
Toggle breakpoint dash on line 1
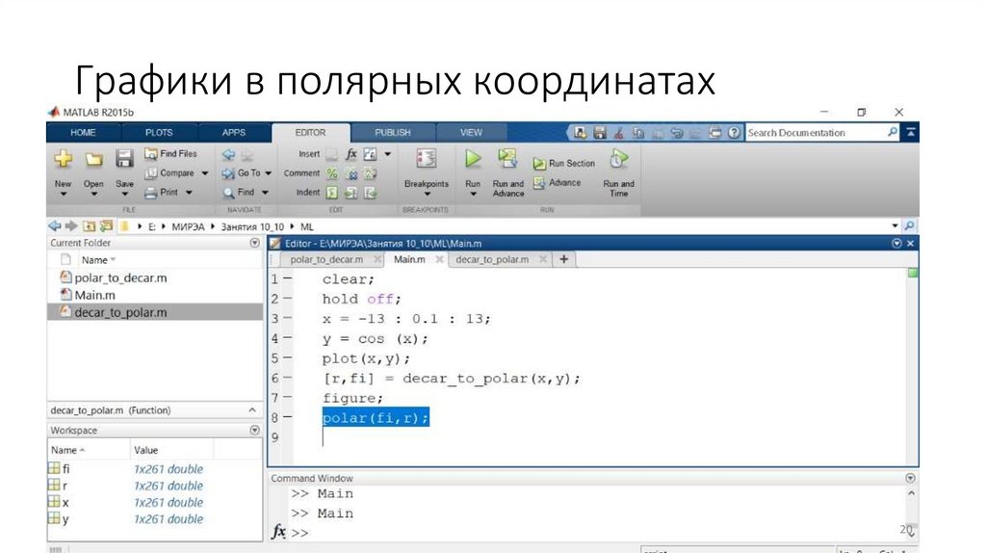pyautogui.click(x=287, y=278)
